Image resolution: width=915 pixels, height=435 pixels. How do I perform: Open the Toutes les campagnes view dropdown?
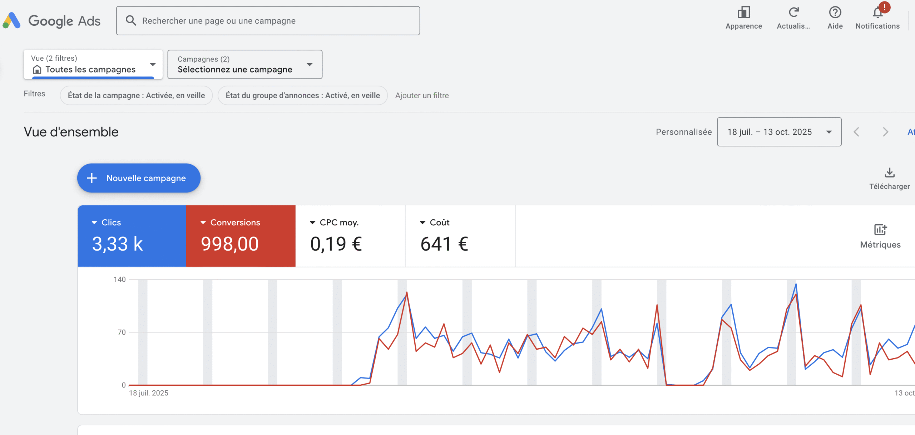tap(93, 65)
